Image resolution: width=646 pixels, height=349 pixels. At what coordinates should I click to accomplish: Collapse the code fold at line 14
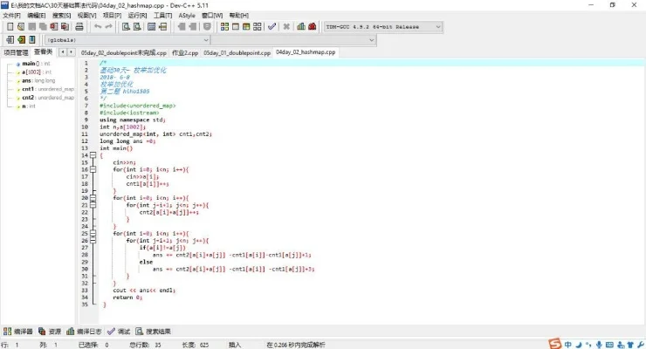click(x=93, y=155)
